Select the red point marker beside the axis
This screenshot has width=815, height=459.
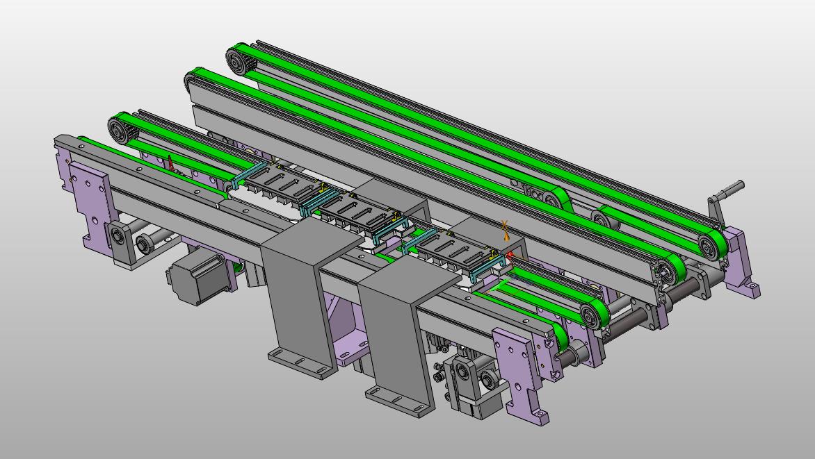coord(510,255)
